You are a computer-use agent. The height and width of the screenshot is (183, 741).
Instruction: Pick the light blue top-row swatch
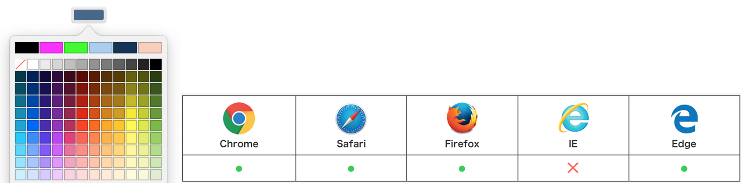101,48
